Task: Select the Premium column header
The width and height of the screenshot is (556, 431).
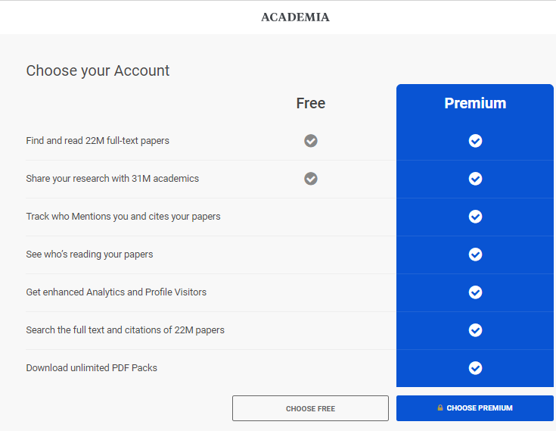Action: 475,103
